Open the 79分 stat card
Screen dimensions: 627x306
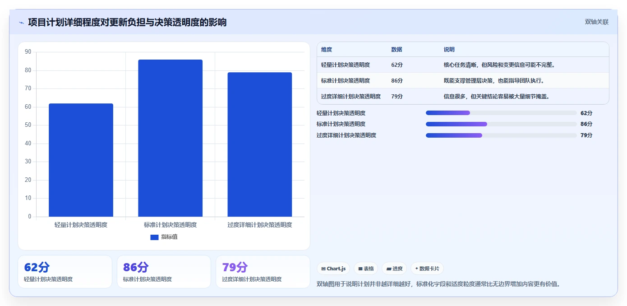(x=263, y=272)
